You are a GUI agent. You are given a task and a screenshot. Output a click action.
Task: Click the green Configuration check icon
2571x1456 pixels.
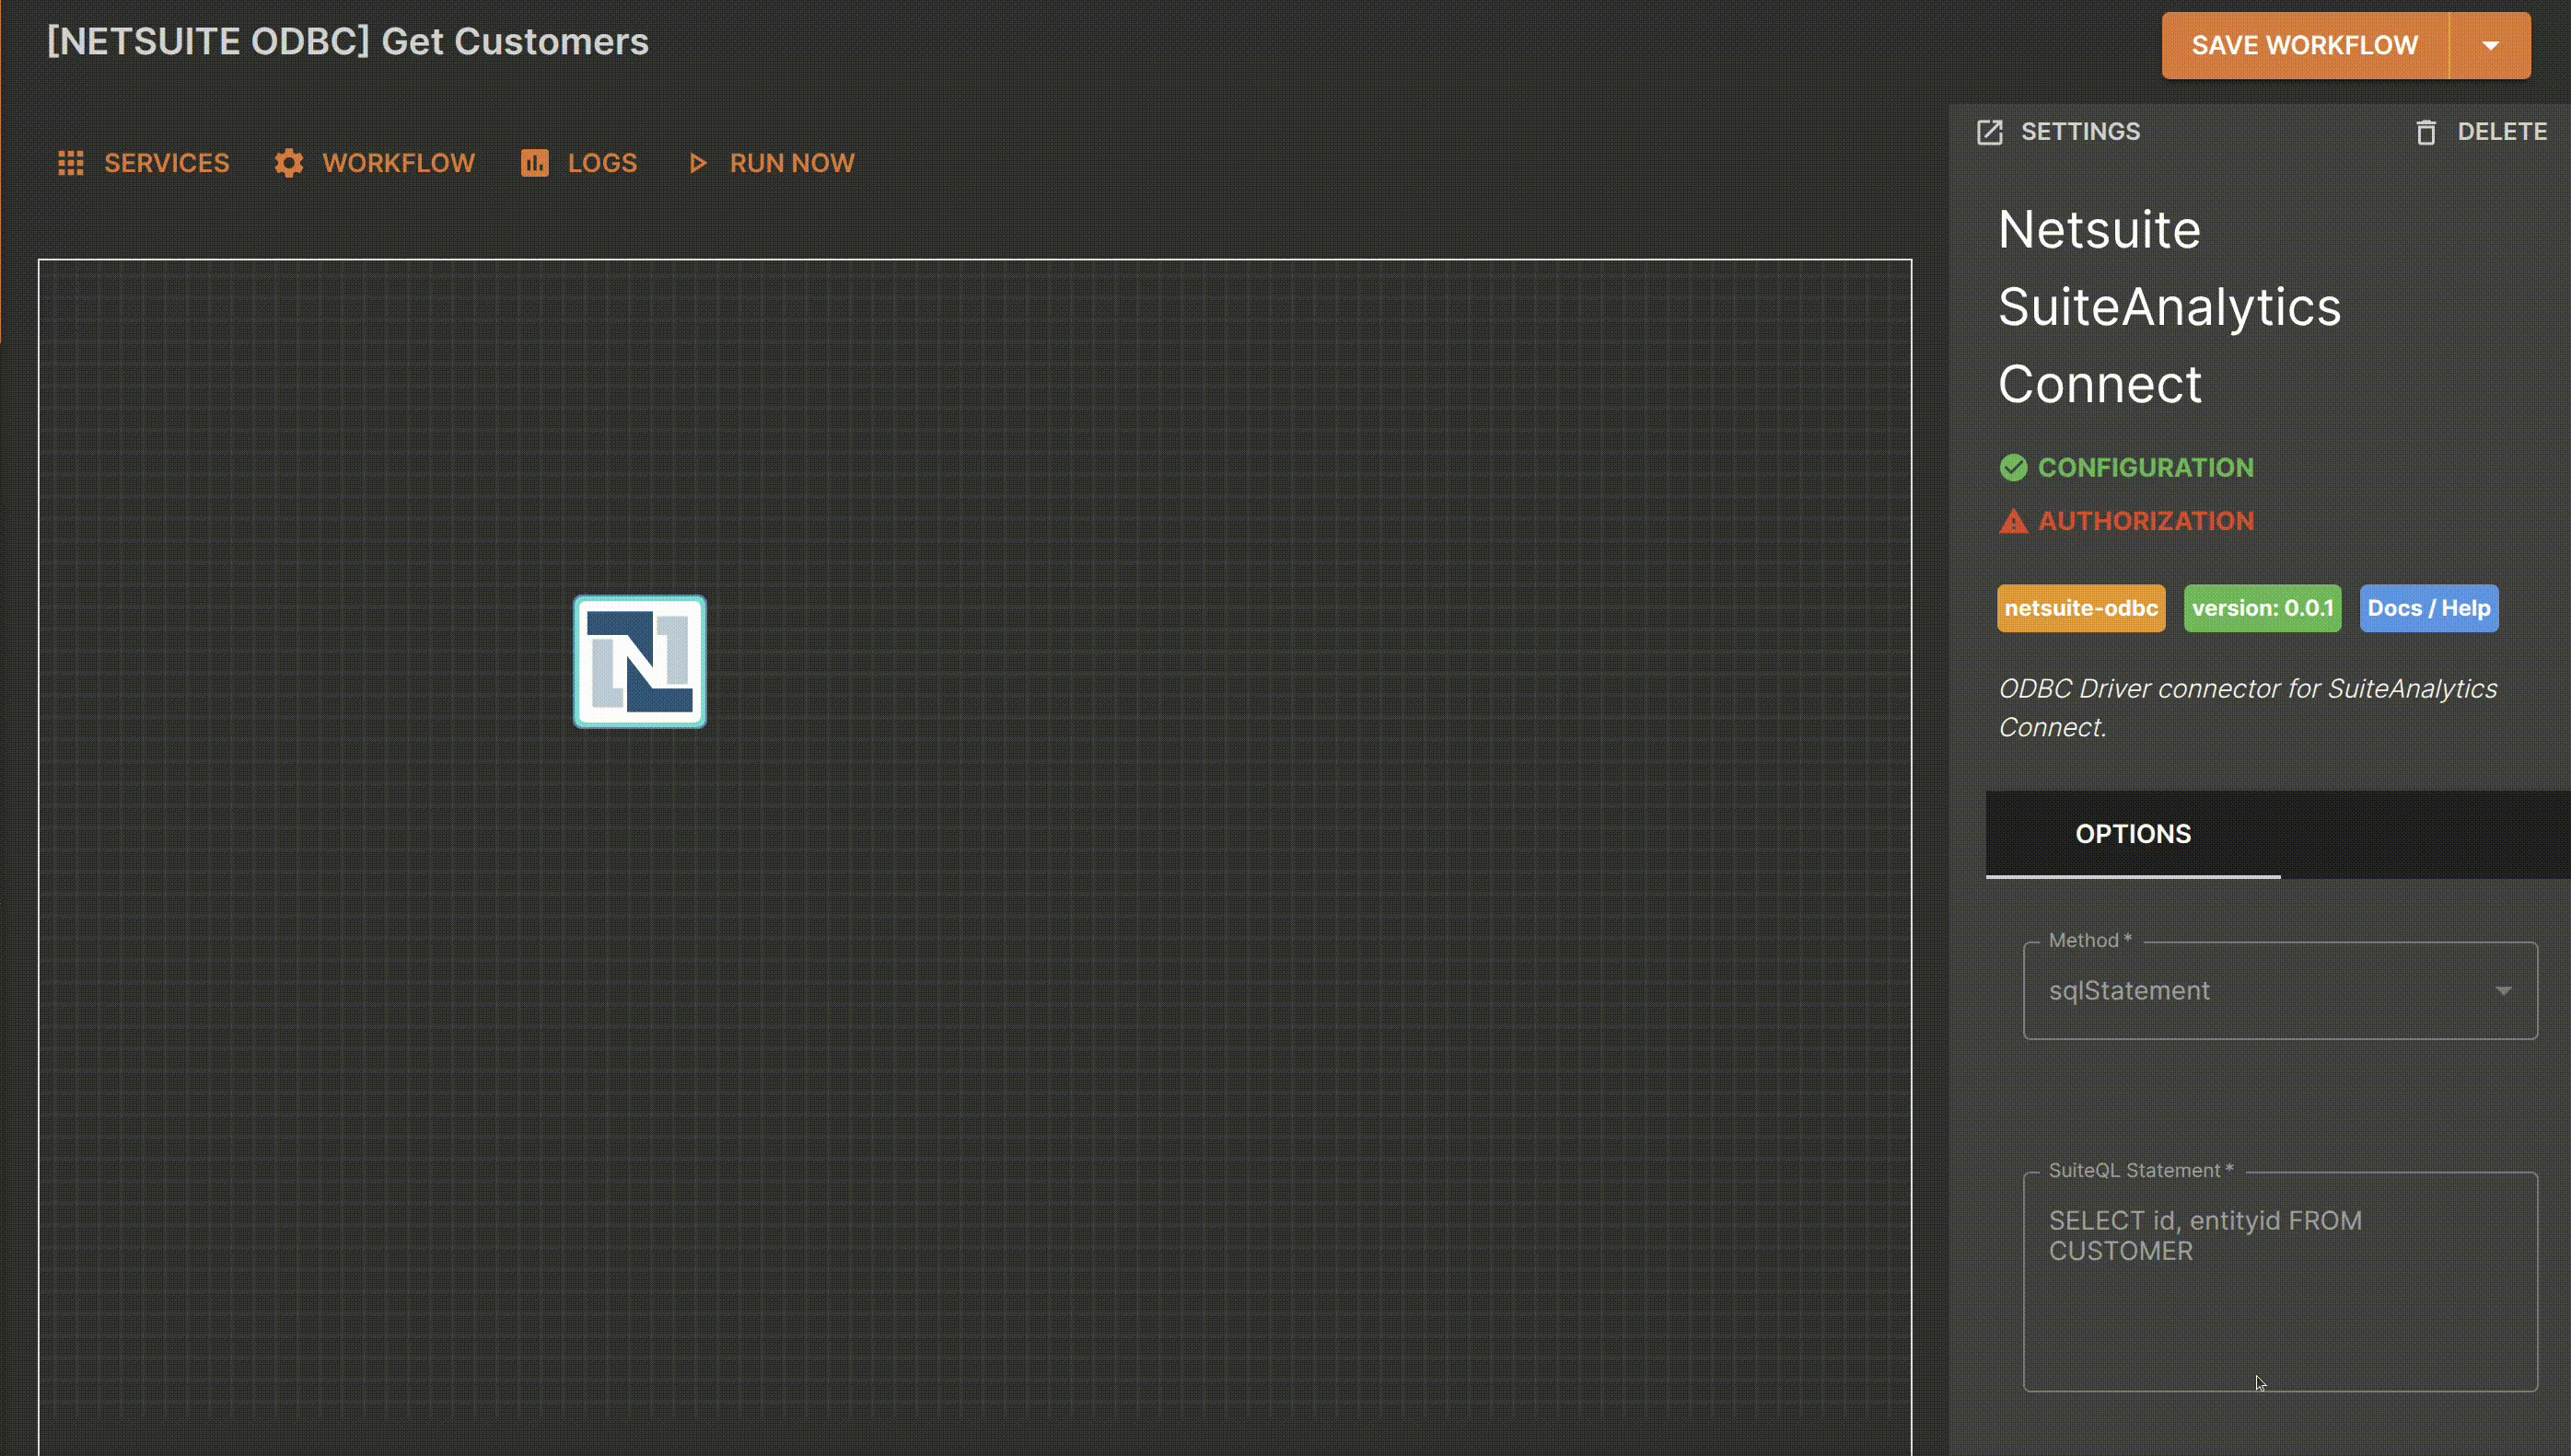pos(2013,468)
